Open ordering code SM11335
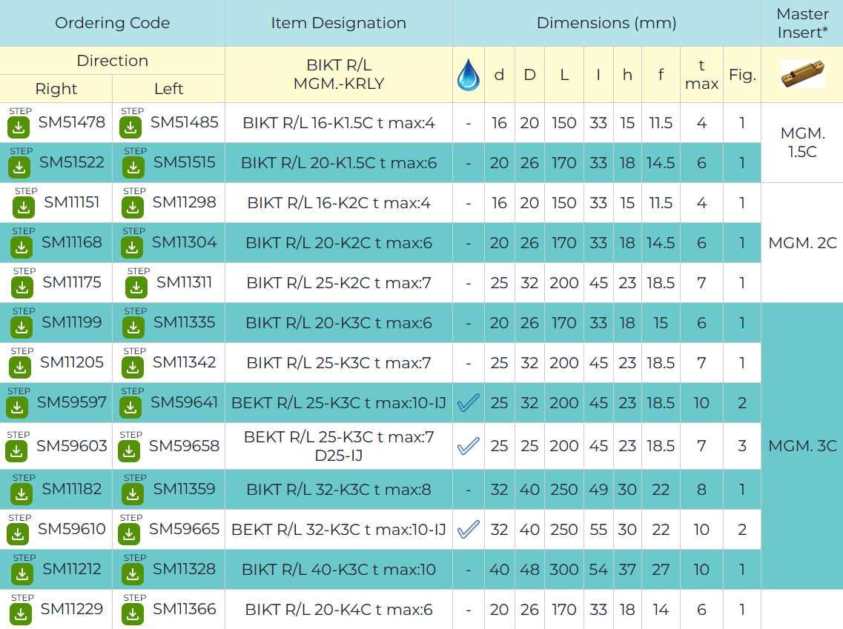The height and width of the screenshot is (629, 843). pos(185,323)
